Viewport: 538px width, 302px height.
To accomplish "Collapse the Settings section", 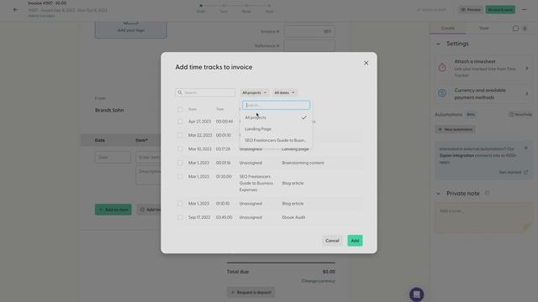I will [438, 44].
